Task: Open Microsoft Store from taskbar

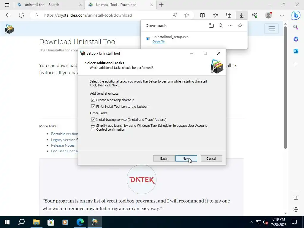Action: click(51, 222)
